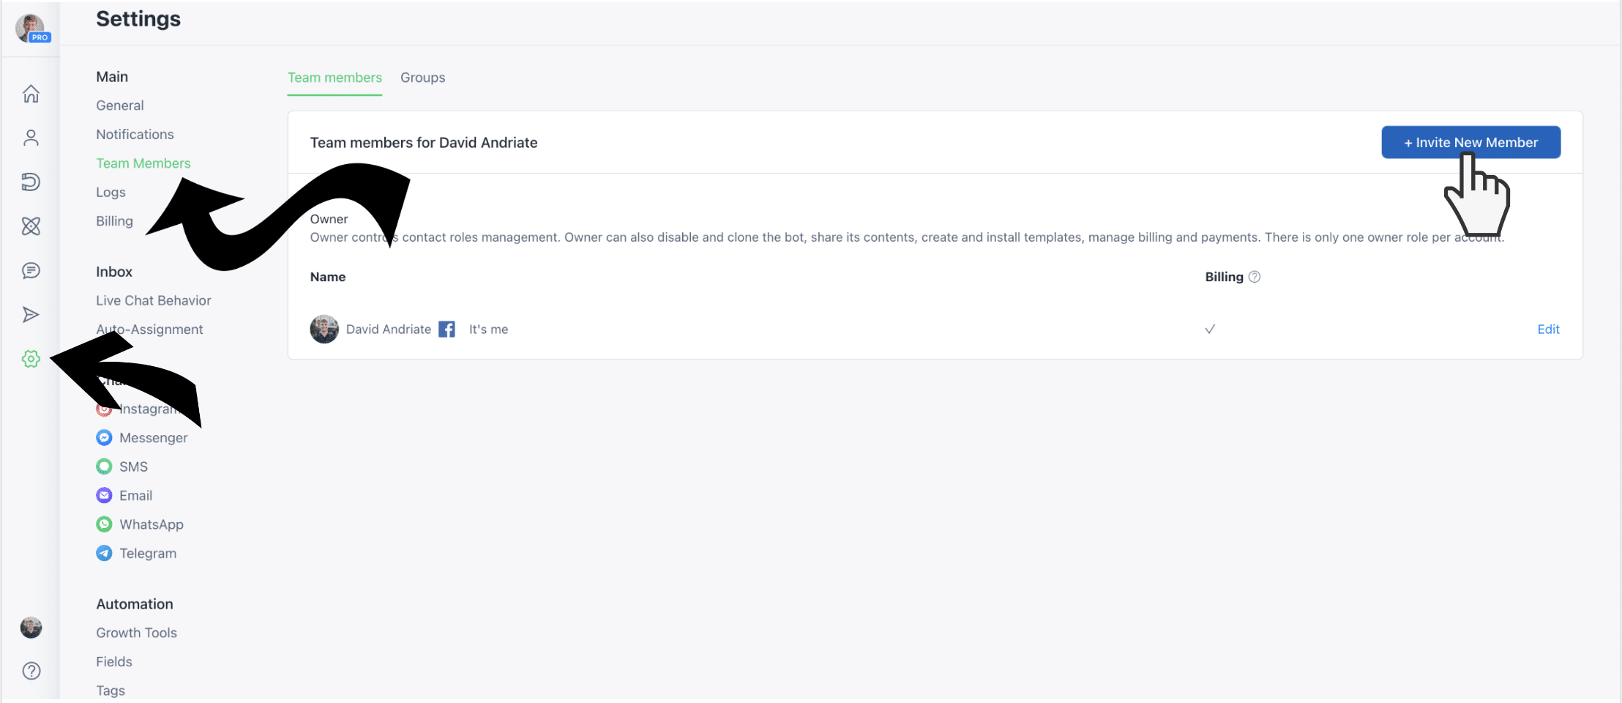The height and width of the screenshot is (703, 1622).
Task: Edit David Andriate's member entry
Action: click(x=1548, y=330)
